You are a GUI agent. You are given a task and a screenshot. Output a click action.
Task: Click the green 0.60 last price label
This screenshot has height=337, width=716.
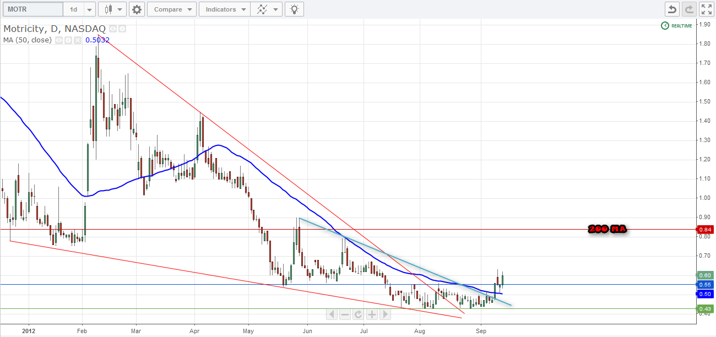(706, 275)
